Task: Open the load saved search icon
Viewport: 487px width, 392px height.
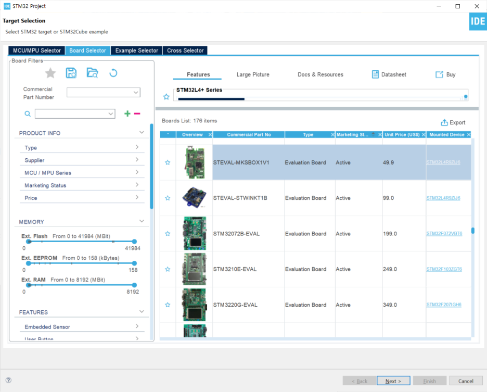Action: tap(92, 73)
